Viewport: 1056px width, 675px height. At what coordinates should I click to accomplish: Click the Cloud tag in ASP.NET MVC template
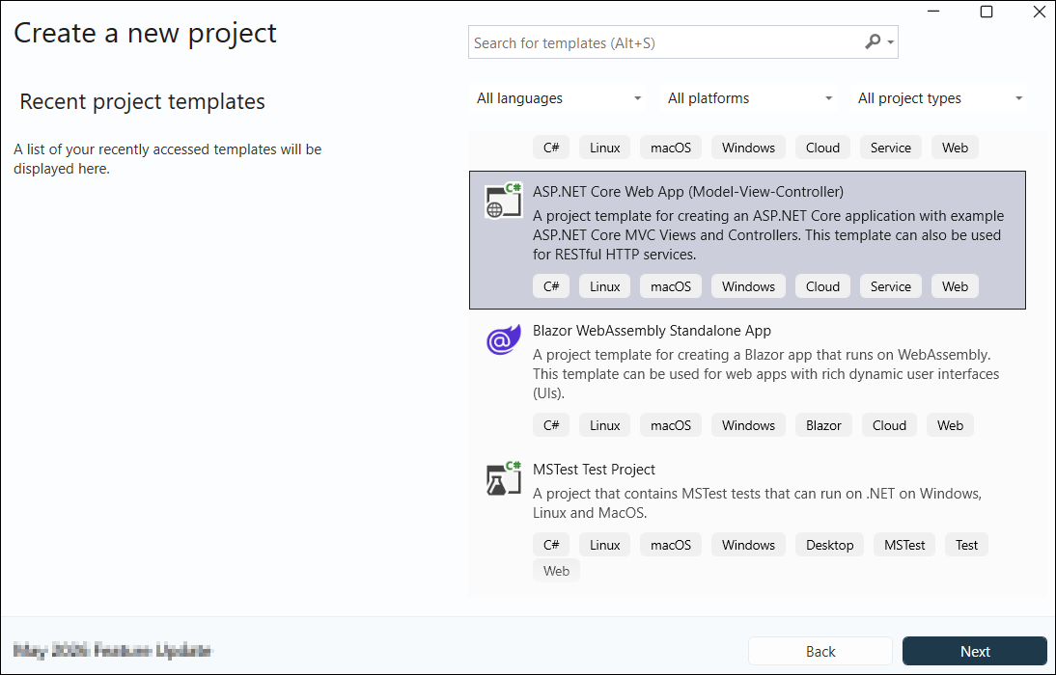point(822,286)
